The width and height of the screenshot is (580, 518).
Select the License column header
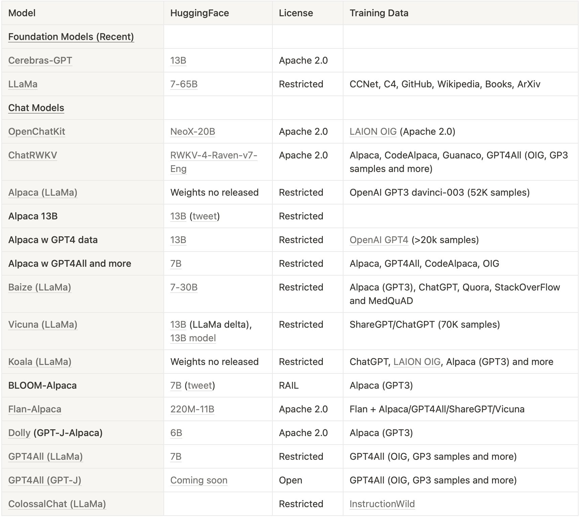(308, 13)
